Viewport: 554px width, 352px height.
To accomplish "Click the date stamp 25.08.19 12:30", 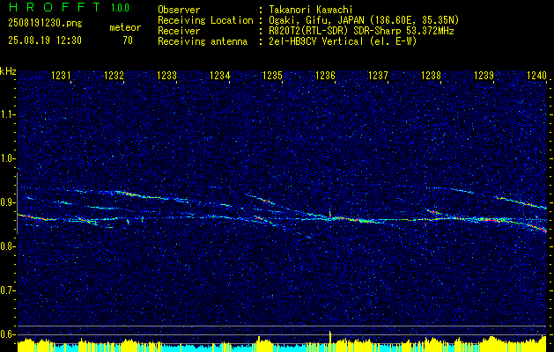I will pyautogui.click(x=45, y=40).
